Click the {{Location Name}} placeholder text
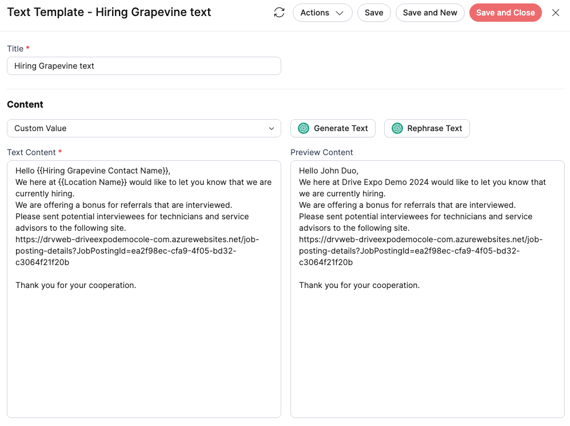 (x=93, y=182)
